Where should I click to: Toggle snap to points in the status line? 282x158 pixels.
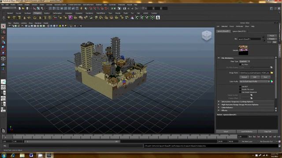98,8
